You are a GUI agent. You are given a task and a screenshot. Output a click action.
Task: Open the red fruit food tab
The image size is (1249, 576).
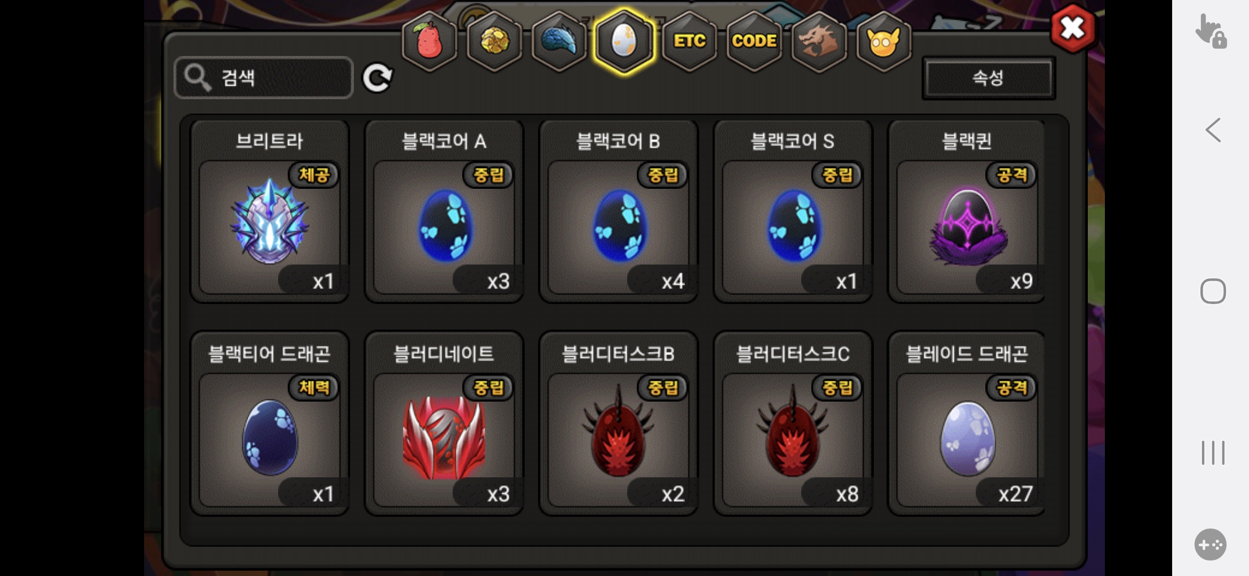pos(430,41)
